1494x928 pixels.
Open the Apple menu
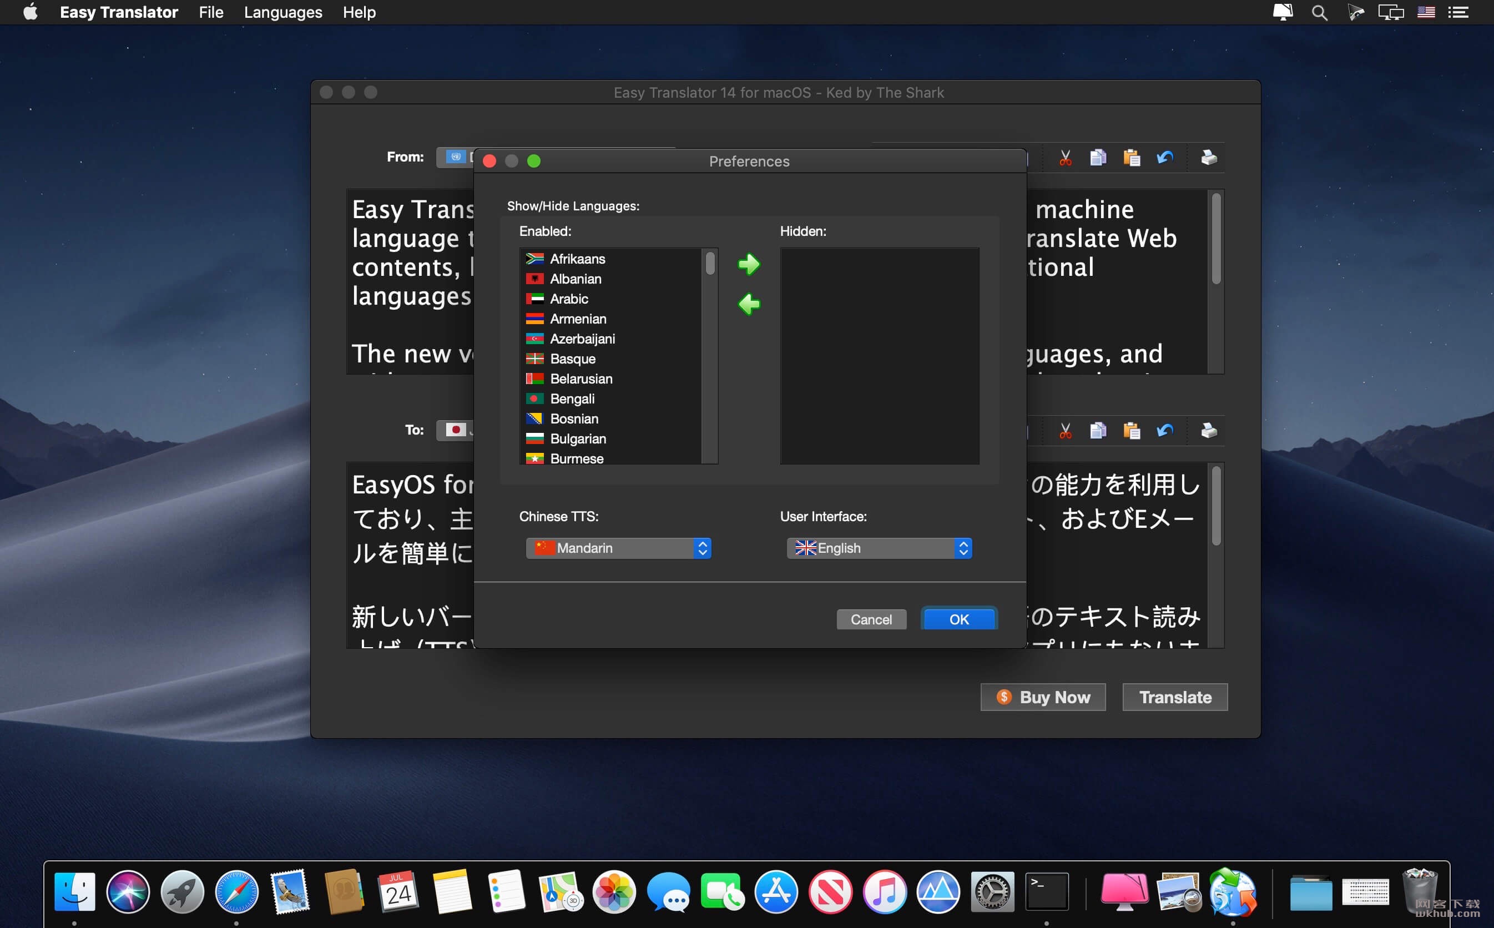click(30, 12)
